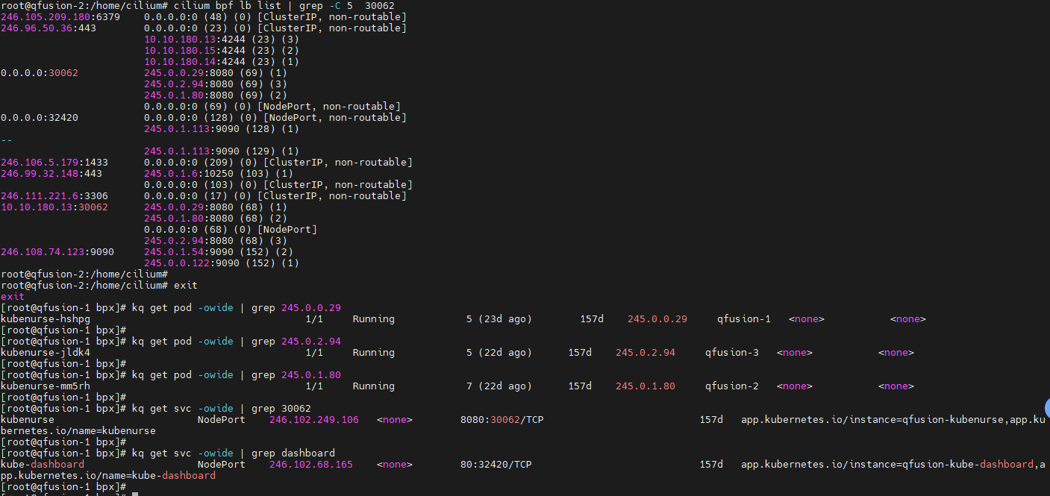Select service name kube-dashboard

pos(42,464)
